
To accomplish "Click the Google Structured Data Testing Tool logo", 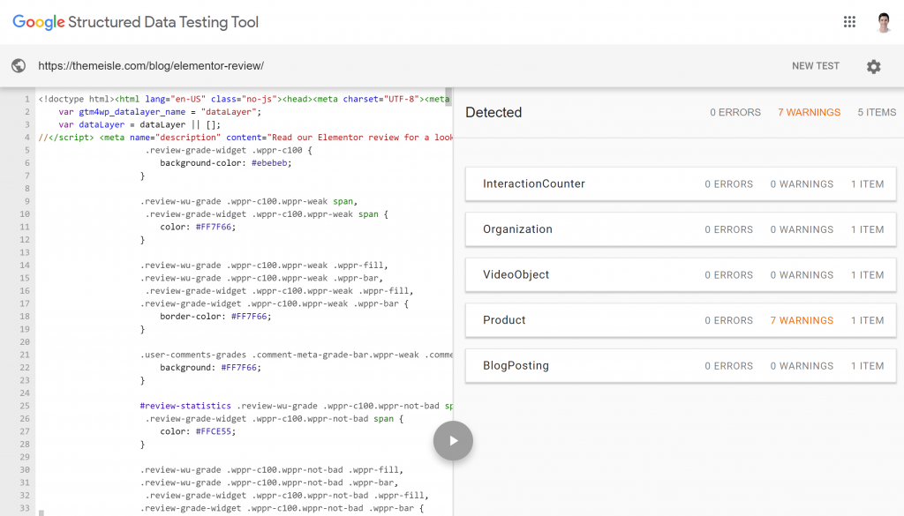I will pyautogui.click(x=135, y=22).
